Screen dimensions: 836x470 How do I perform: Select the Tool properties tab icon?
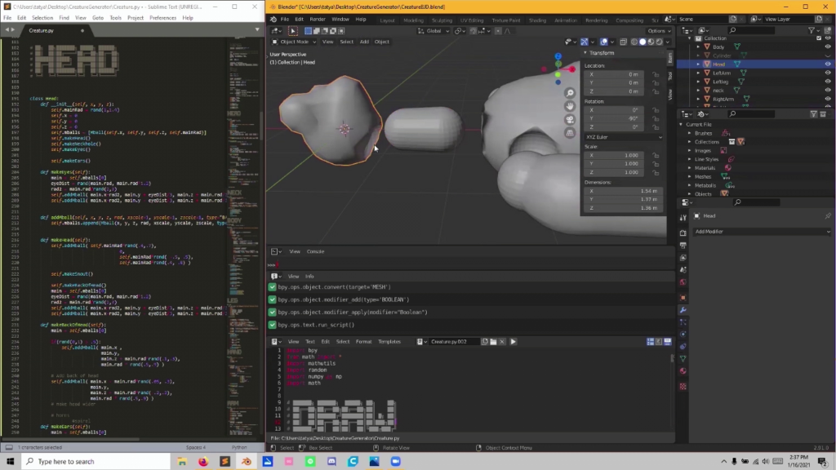click(683, 217)
